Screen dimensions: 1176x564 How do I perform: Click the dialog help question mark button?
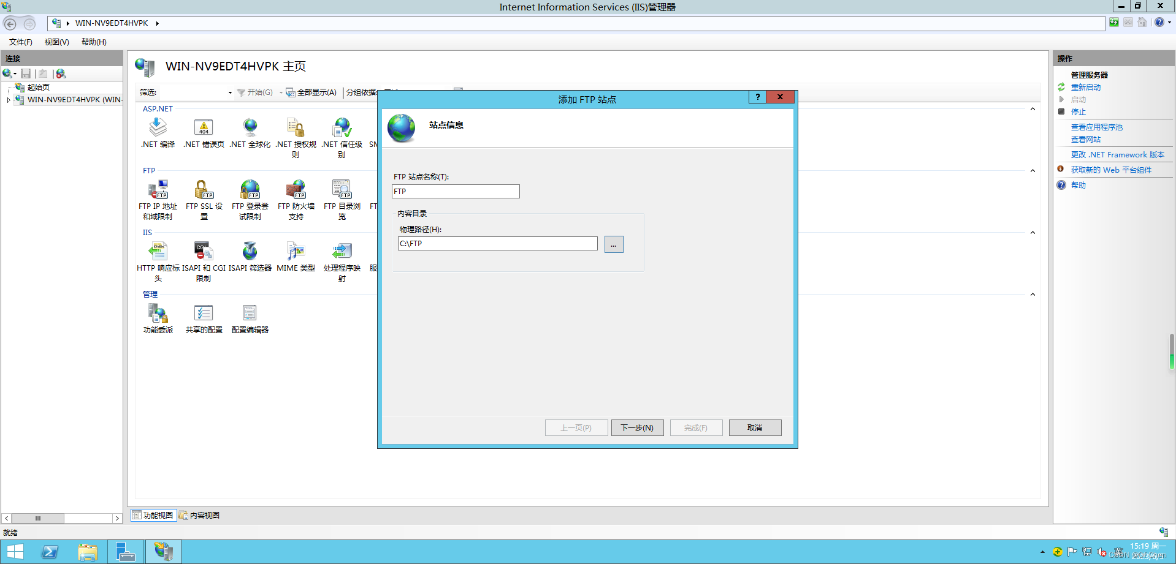click(x=757, y=97)
